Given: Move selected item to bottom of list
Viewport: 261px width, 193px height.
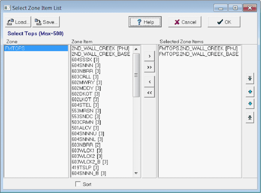Looking at the screenshot, I should [250, 118].
